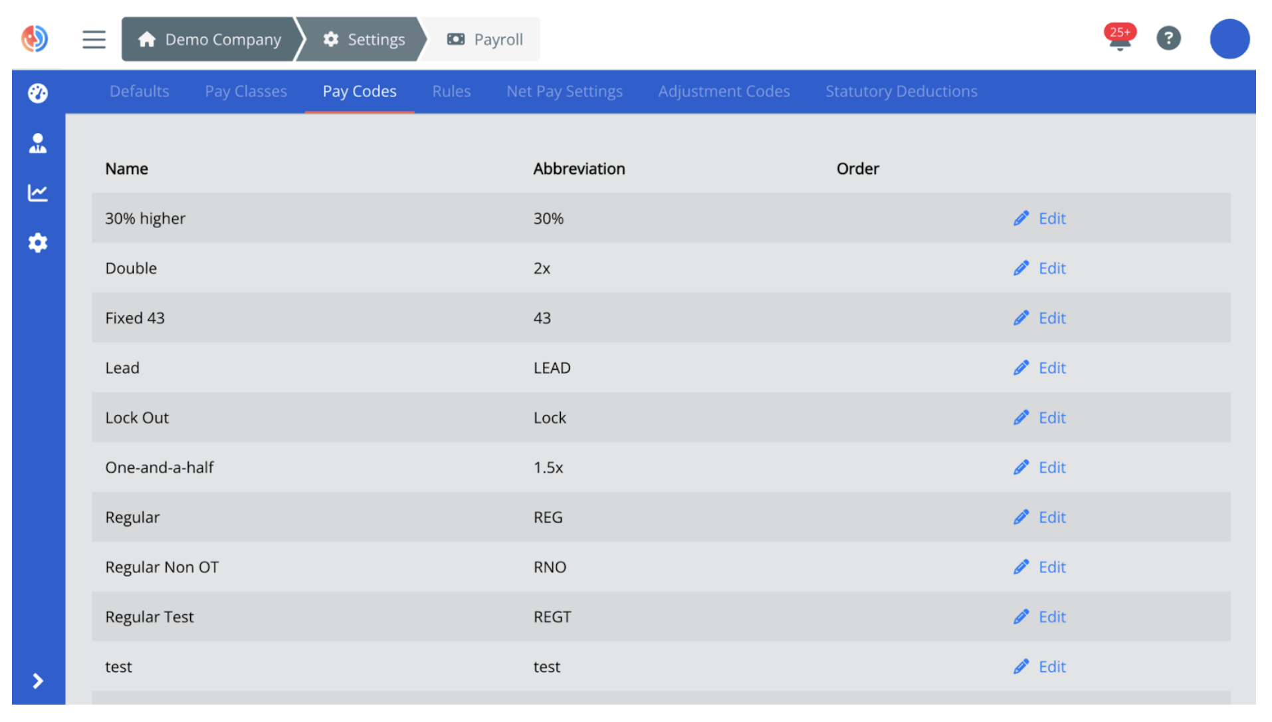Open the reports chart icon in the sidebar

[x=38, y=192]
